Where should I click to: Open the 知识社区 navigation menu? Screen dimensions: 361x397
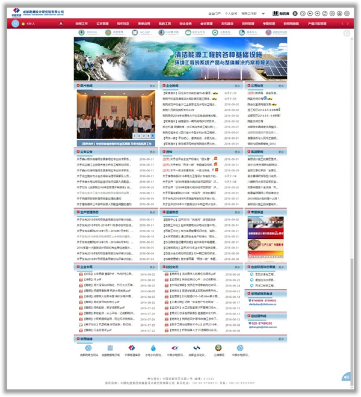pyautogui.click(x=123, y=23)
